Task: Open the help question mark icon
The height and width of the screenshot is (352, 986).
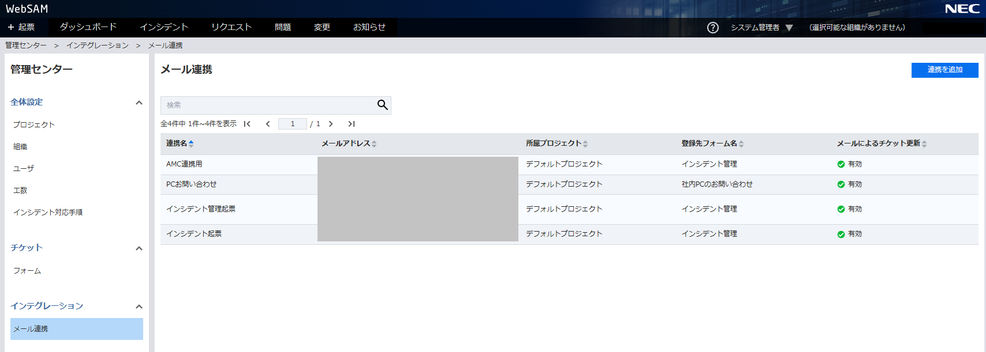Action: [713, 28]
